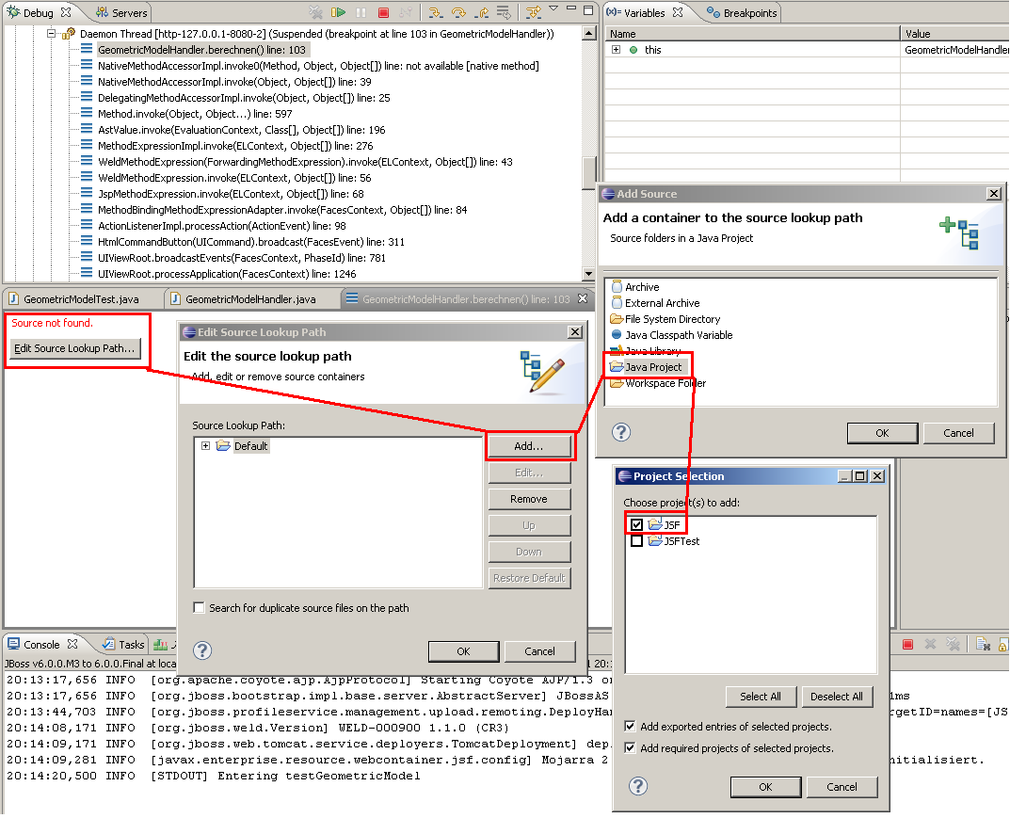Click help icon in Add Source dialog

coord(621,432)
